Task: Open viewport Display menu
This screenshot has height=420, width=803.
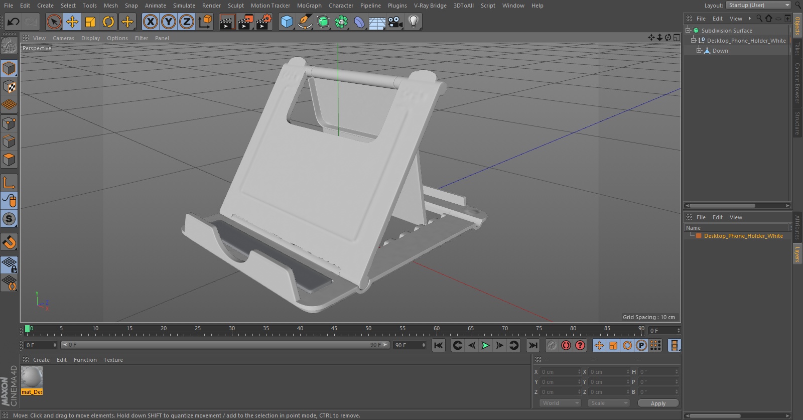Action: tap(90, 38)
